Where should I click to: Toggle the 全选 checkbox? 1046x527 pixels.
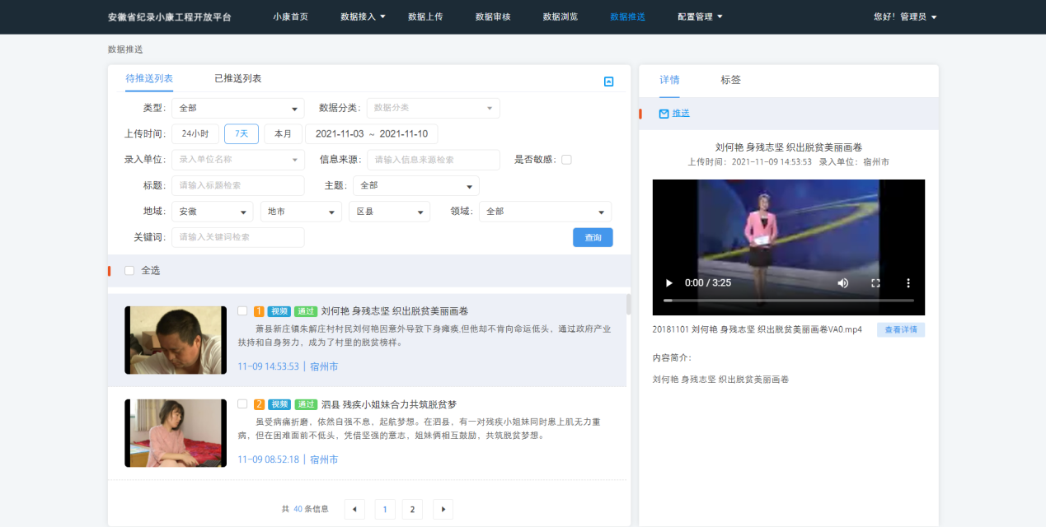tap(129, 270)
